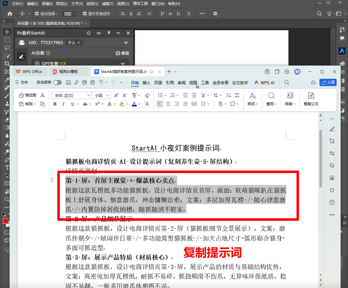Screen dimensions: 348x288
Task: Toggle the 自动保存 switch
Action: pos(57,83)
